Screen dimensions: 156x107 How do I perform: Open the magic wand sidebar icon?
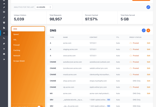coord(4,7)
